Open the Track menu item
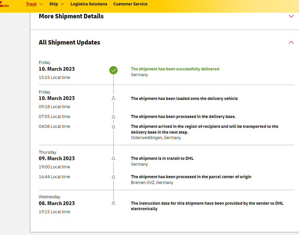 pyautogui.click(x=31, y=4)
